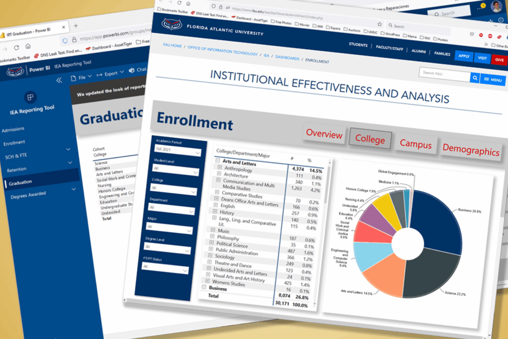Click the red GIVE button
508x339 pixels.
coord(499,60)
